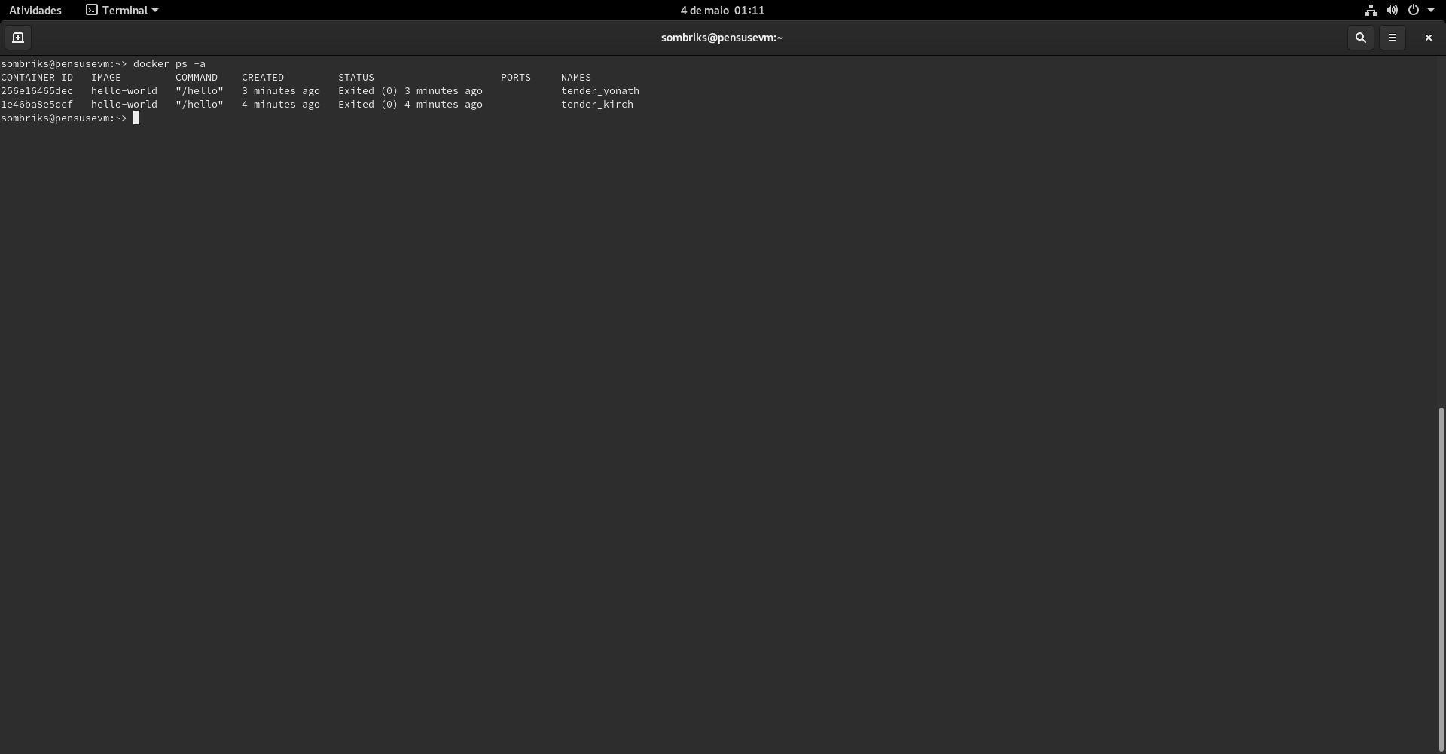This screenshot has height=754, width=1446.
Task: Click the docker ps -a command text
Action: pos(170,63)
